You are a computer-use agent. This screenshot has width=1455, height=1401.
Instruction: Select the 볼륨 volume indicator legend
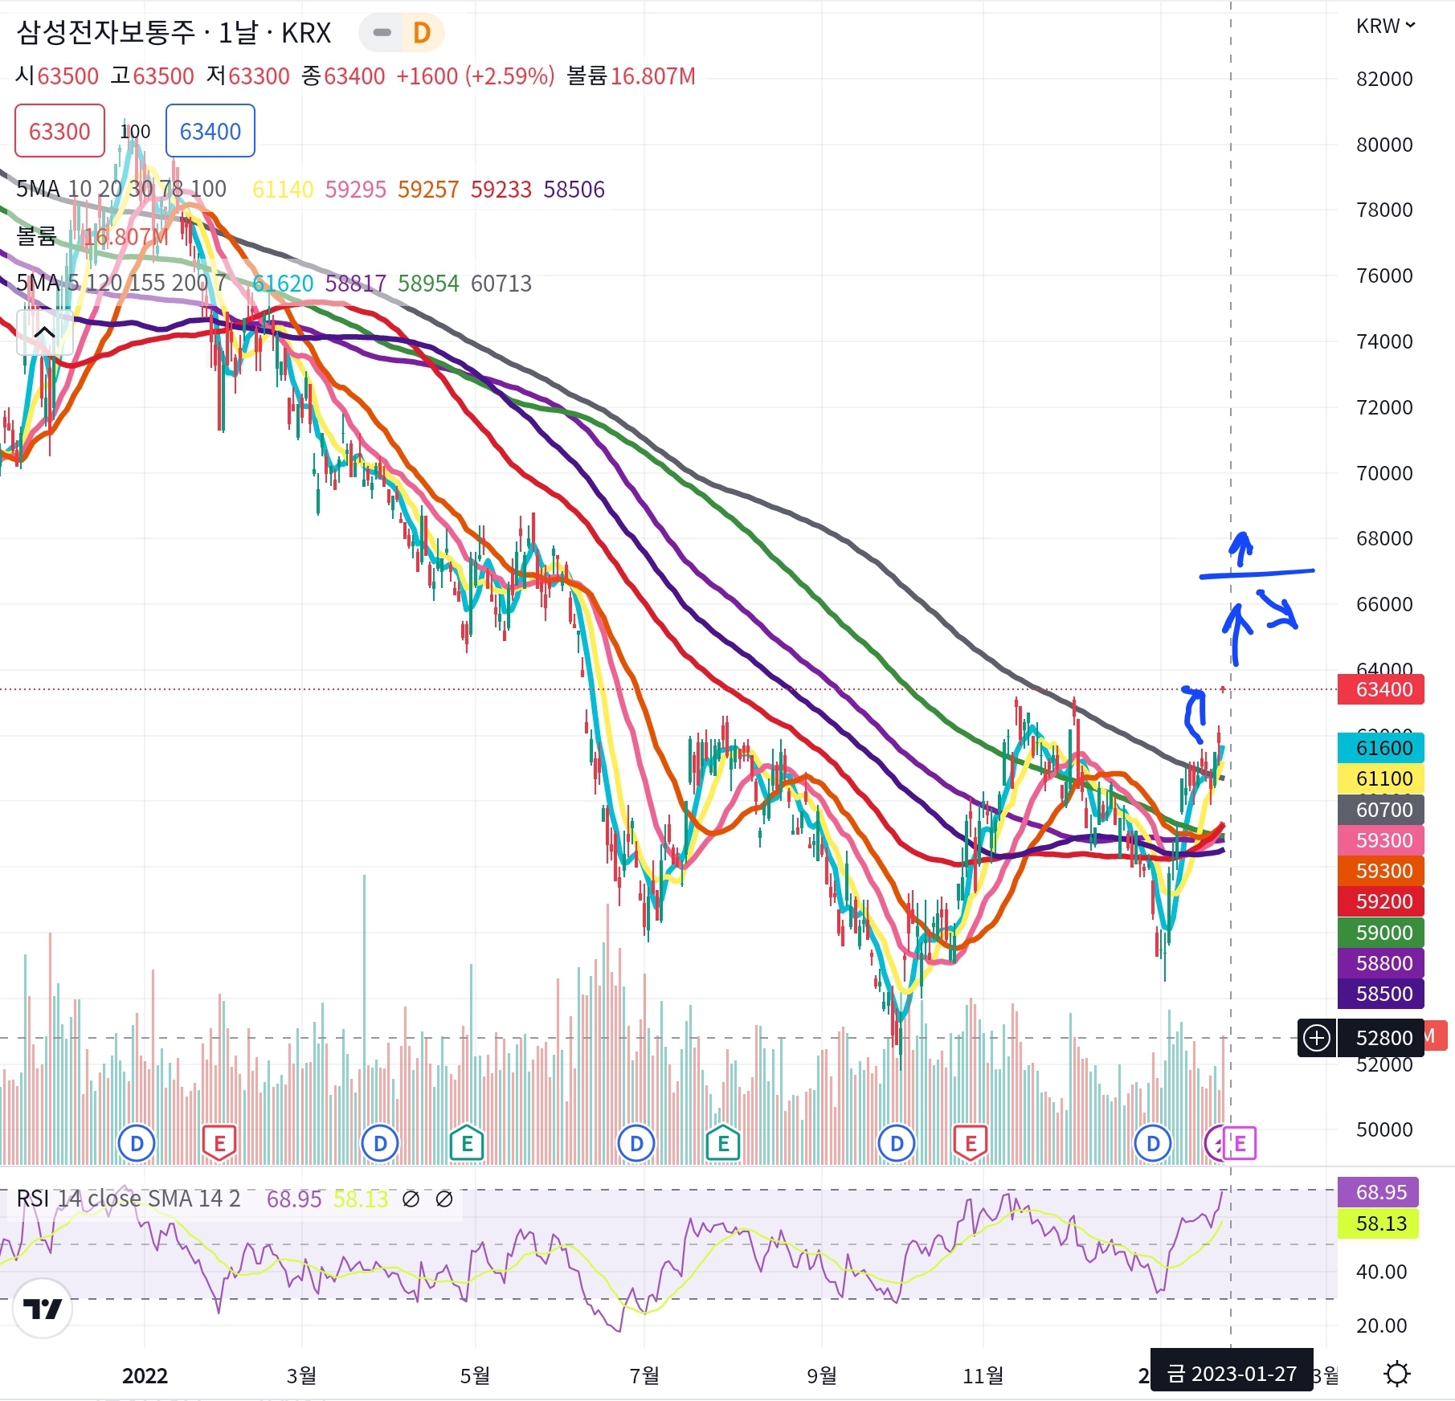click(x=37, y=236)
